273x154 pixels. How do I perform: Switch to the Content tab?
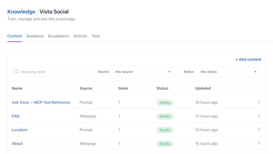[x=15, y=36]
